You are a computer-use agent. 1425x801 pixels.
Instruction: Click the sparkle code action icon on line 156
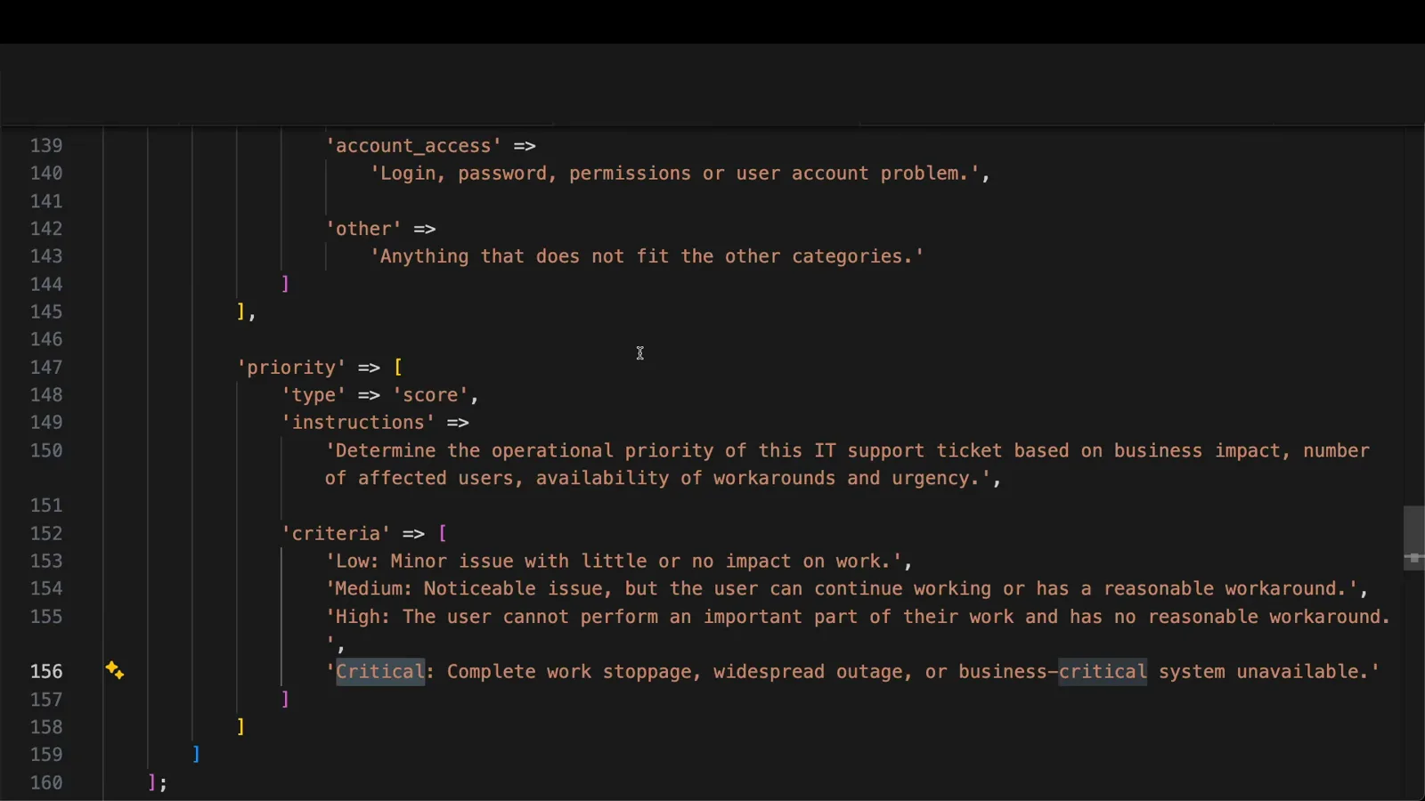(x=114, y=671)
